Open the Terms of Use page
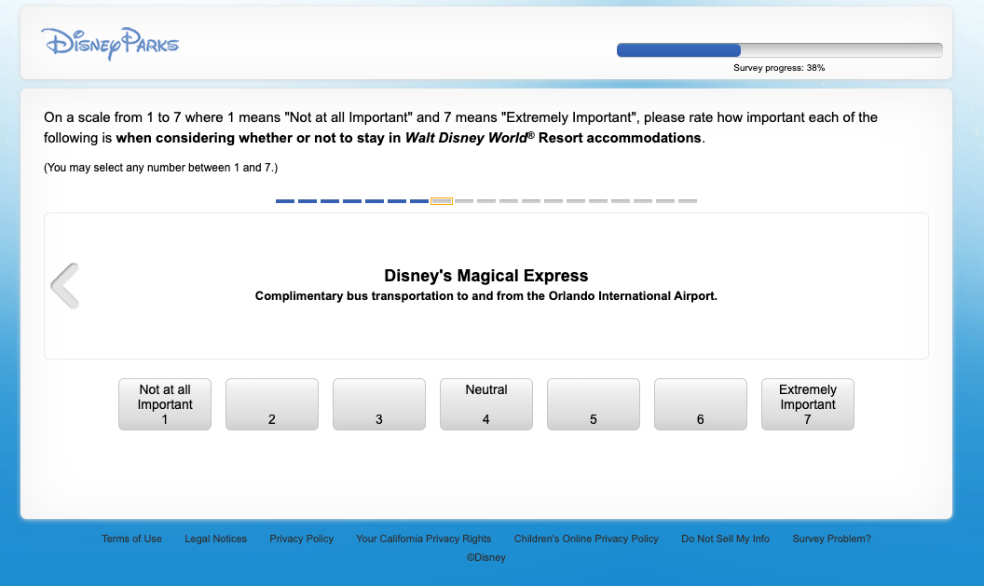The width and height of the screenshot is (984, 586). click(130, 538)
